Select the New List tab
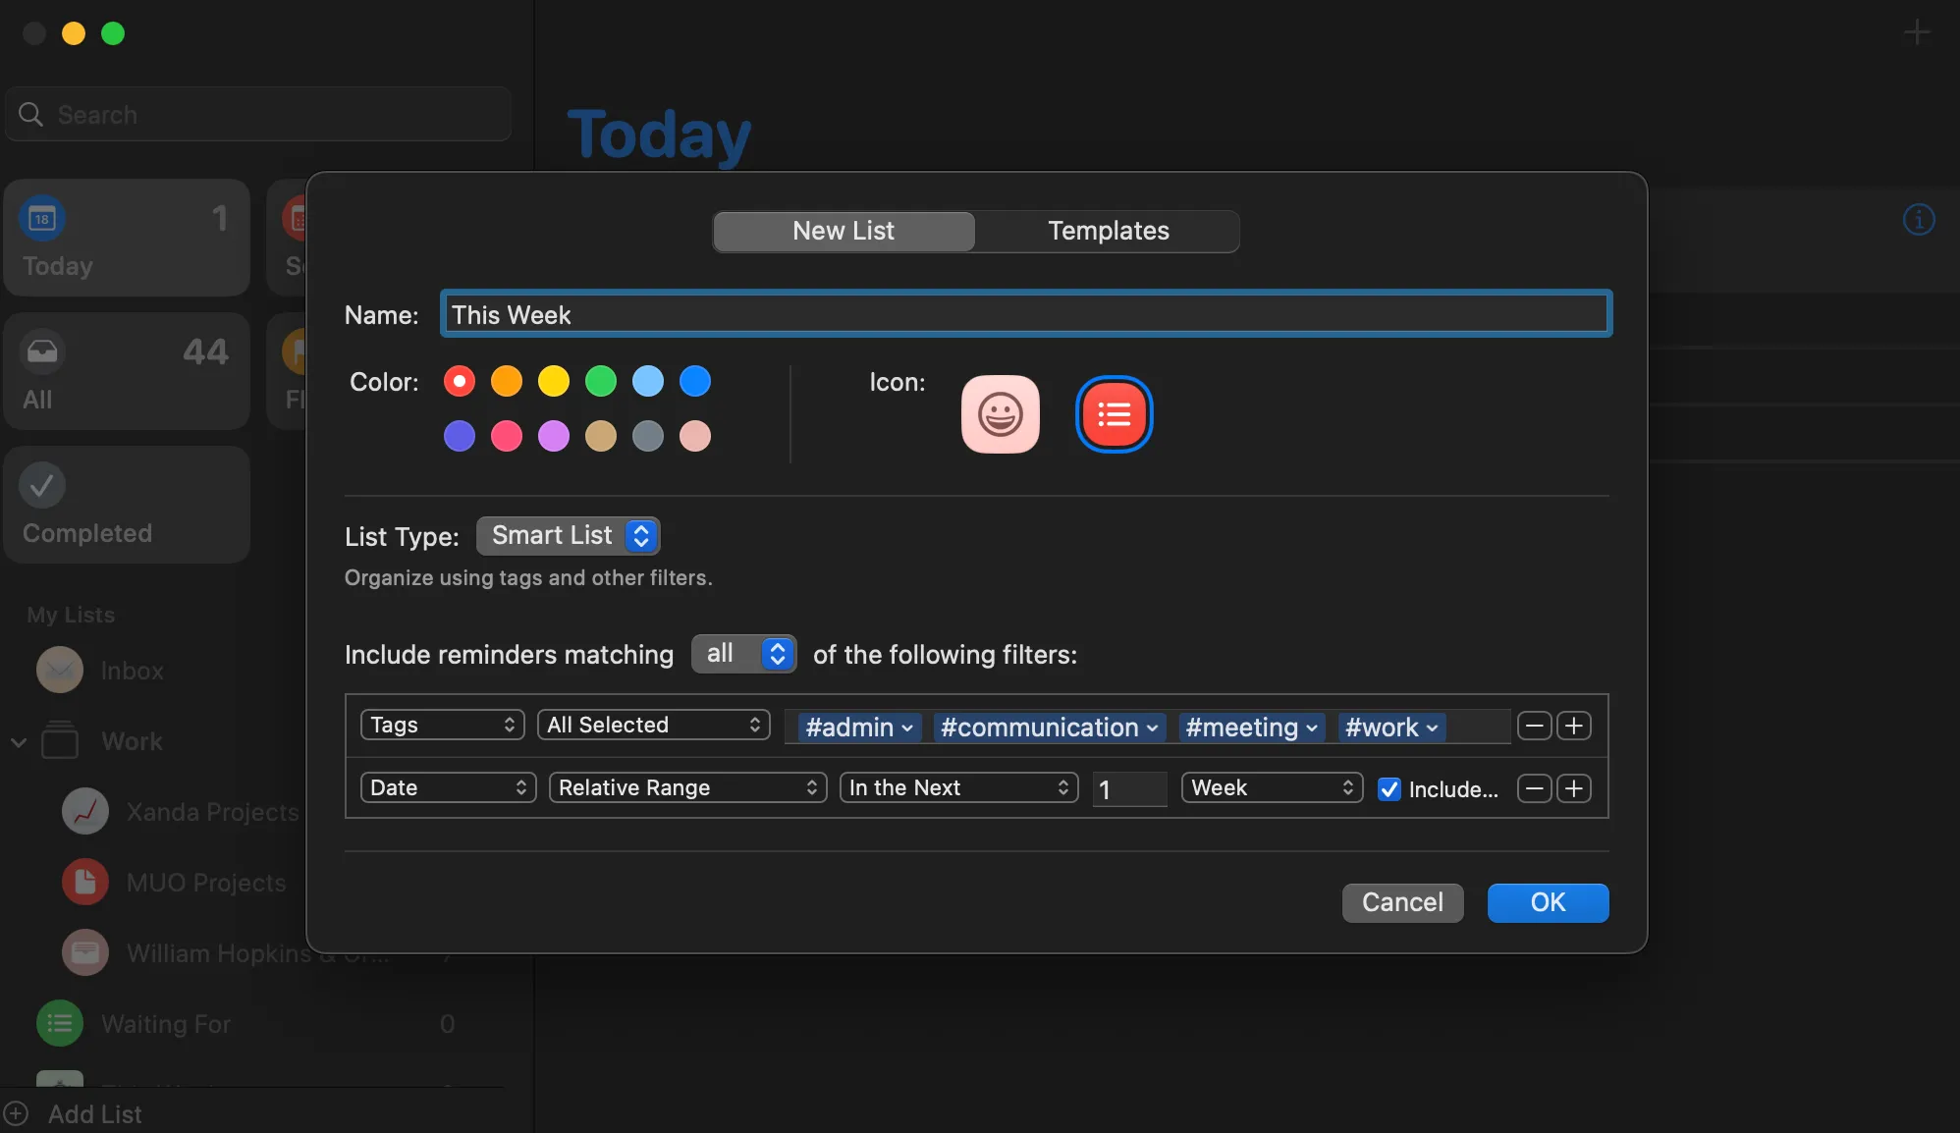The image size is (1960, 1133). [x=843, y=231]
